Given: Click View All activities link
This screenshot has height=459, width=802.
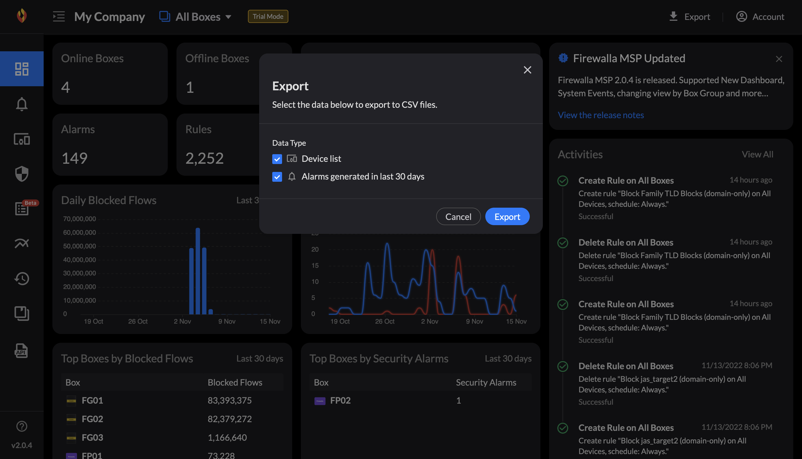Looking at the screenshot, I should 757,154.
